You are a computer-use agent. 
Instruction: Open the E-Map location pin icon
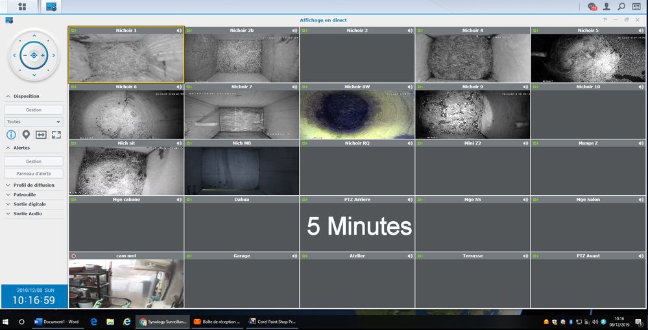click(x=26, y=135)
